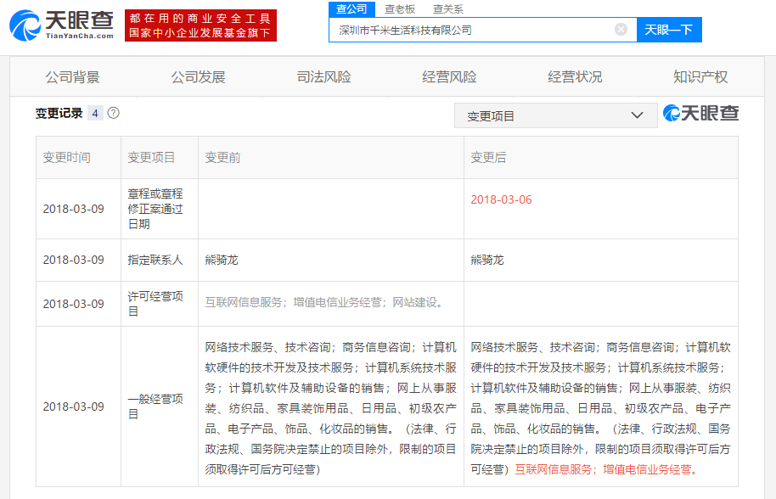Click 熊骑龙 in the 变更后 column

pos(487,260)
